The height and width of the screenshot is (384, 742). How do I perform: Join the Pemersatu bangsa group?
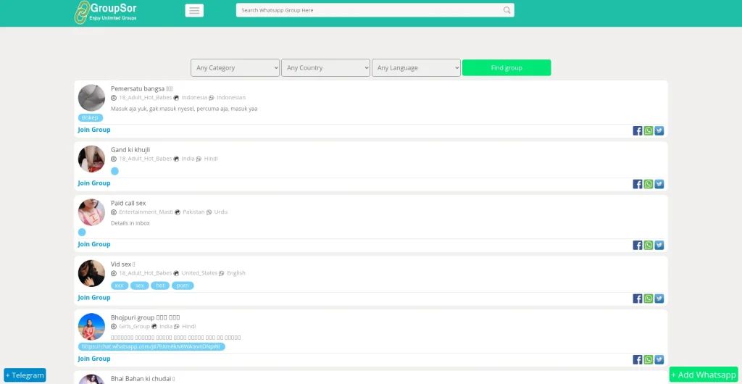(94, 130)
